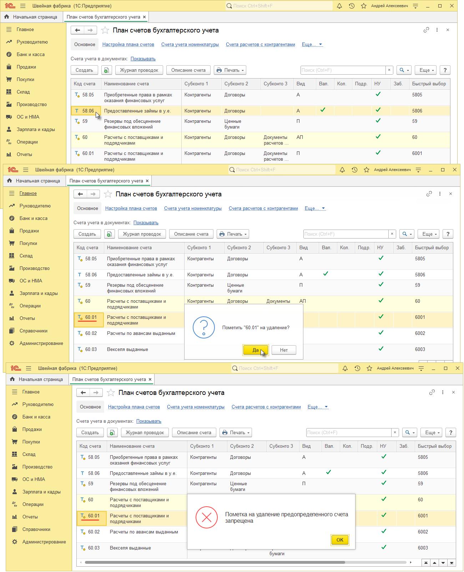Screen dimensions: 464x572
Task: Open three-dot form menu in bottom window
Action: 443,392
